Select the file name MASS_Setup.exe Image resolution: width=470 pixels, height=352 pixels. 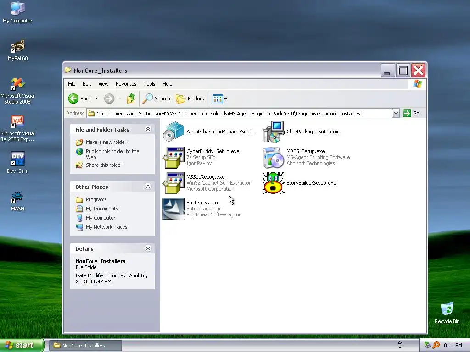point(305,151)
